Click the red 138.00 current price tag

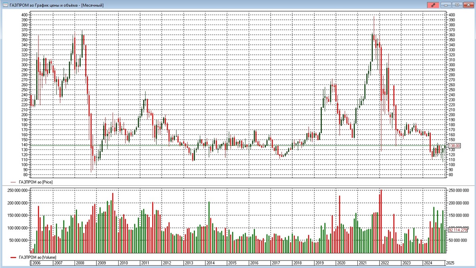[454, 146]
